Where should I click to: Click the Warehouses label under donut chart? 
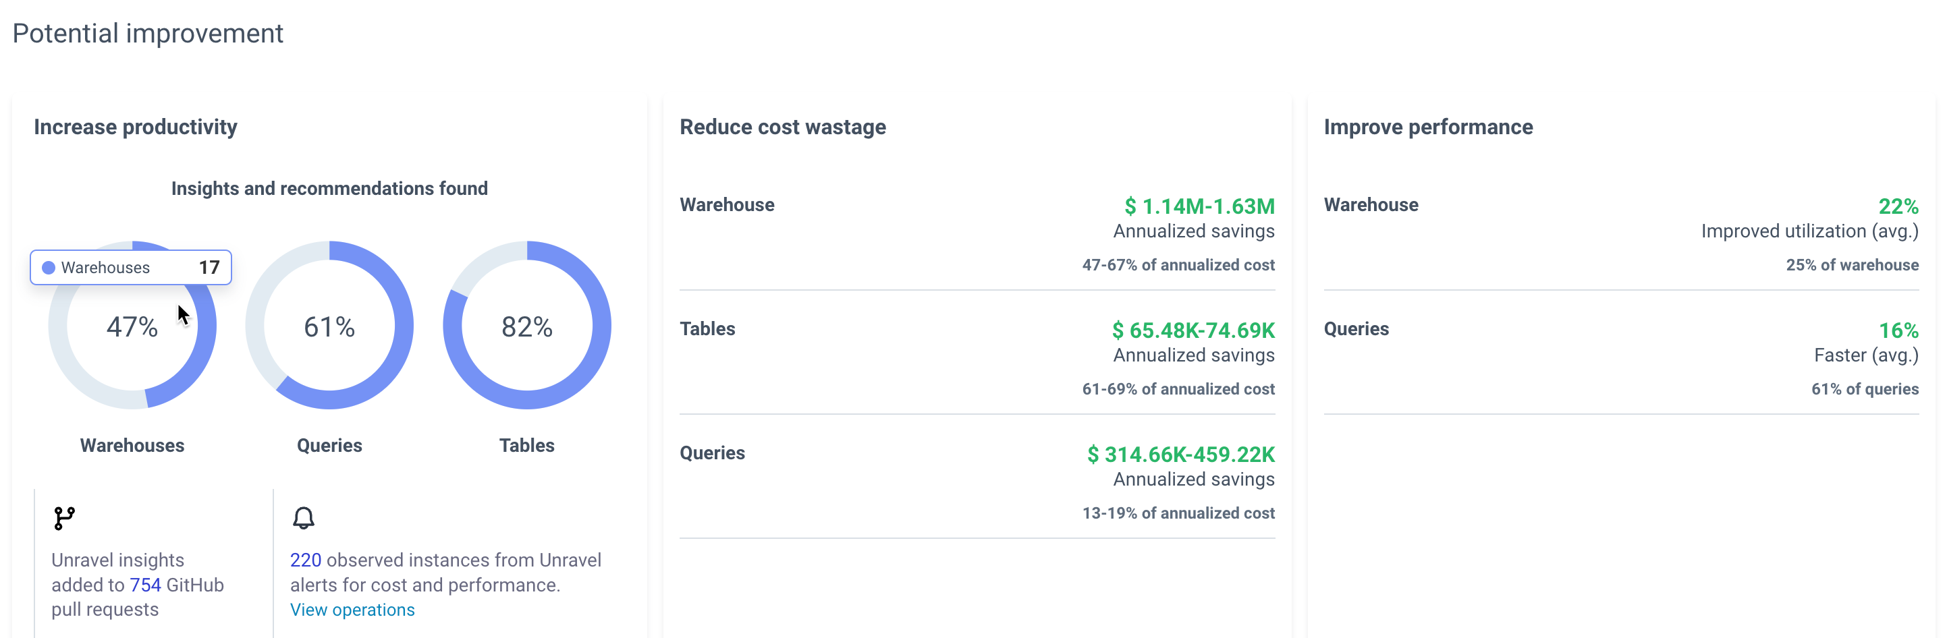[x=132, y=445]
